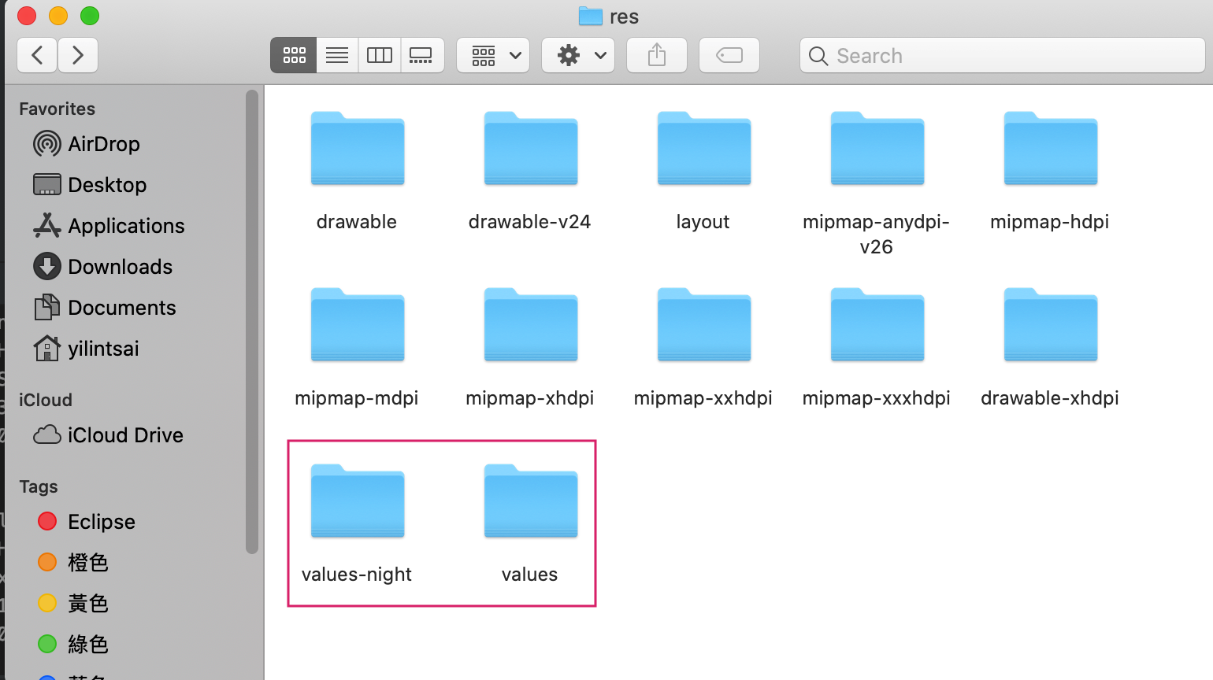The width and height of the screenshot is (1213, 680).
Task: Open the group-by arrangement dropdown
Action: tap(493, 55)
